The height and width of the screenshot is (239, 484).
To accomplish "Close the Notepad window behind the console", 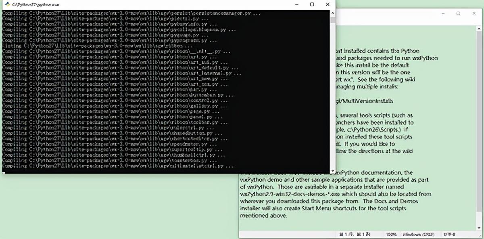I will point(474,13).
